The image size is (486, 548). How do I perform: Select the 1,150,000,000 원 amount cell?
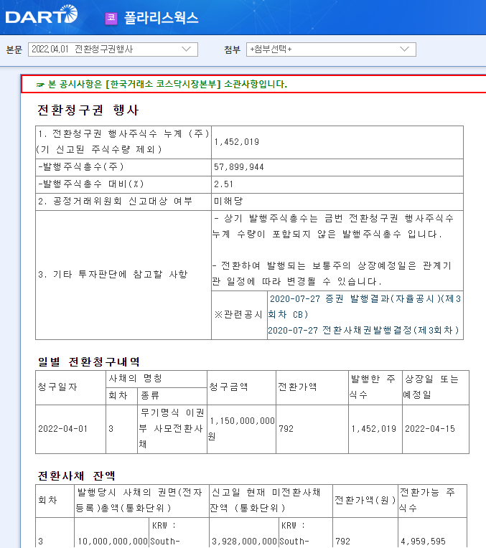pos(241,429)
